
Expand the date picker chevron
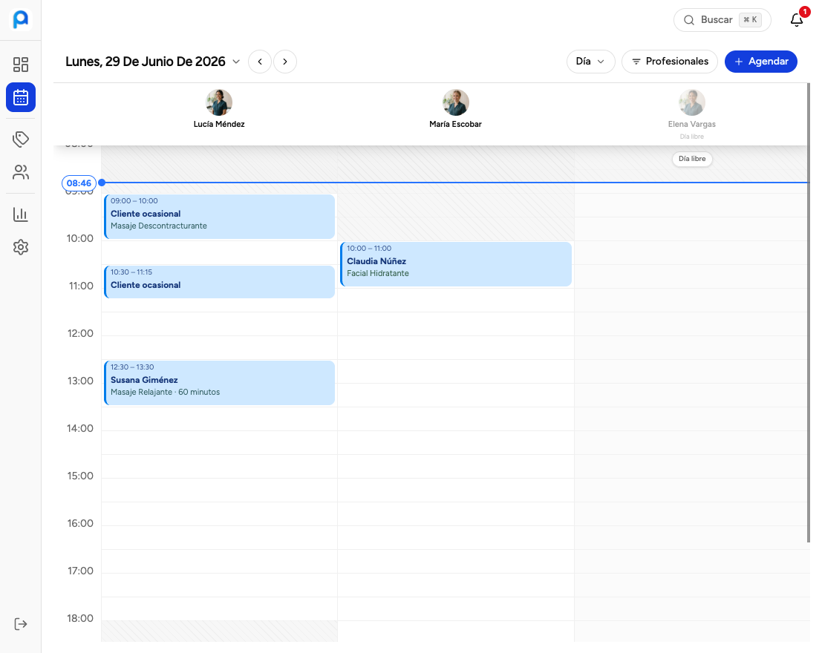click(236, 62)
